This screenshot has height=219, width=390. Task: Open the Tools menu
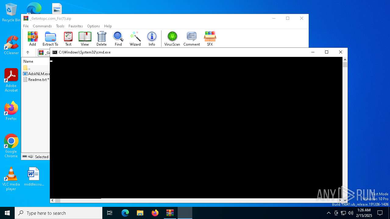[x=60, y=26]
